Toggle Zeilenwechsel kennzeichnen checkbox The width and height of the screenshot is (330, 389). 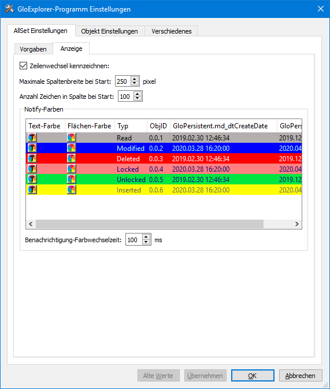pyautogui.click(x=23, y=66)
